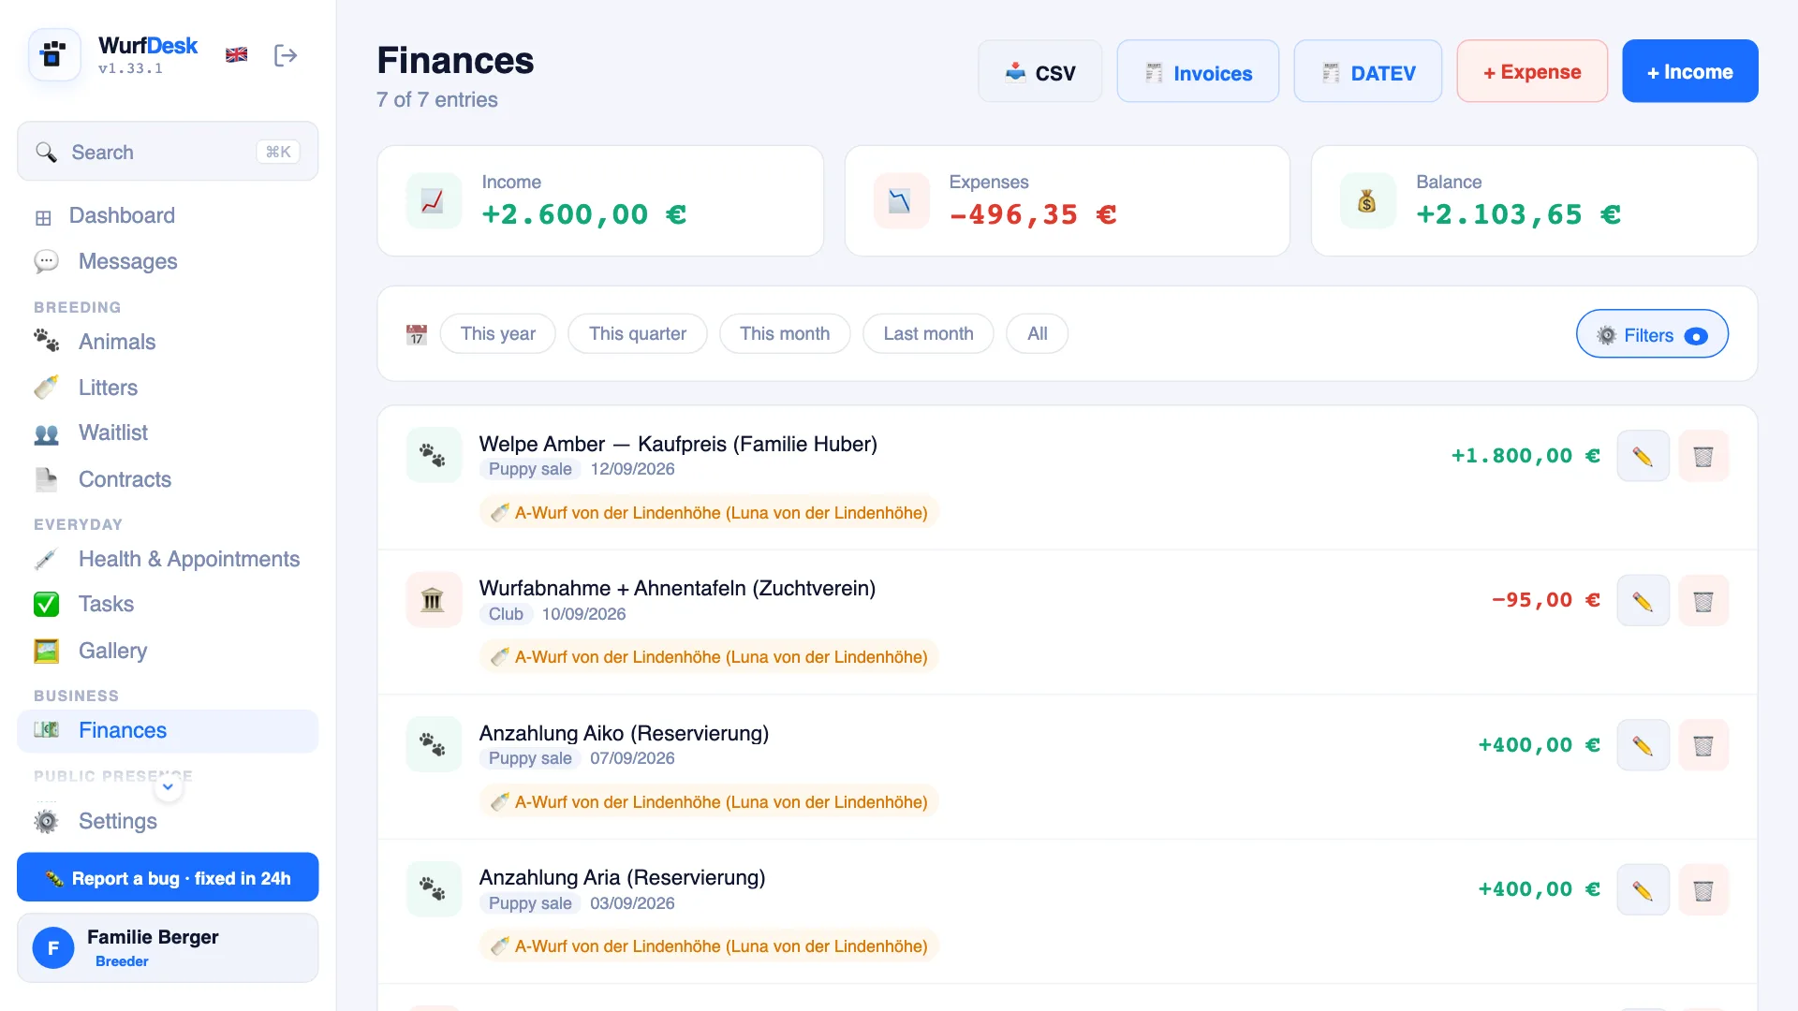Click the Expenses chart icon
Screen dimensions: 1798x1011
901,200
